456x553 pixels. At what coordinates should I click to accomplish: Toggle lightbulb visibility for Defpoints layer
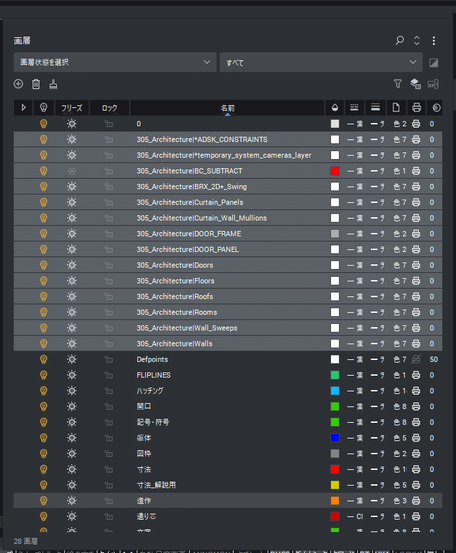(44, 359)
